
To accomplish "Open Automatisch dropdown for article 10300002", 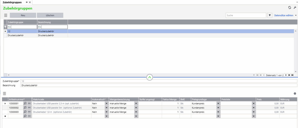I will pyautogui.click(x=107, y=108).
